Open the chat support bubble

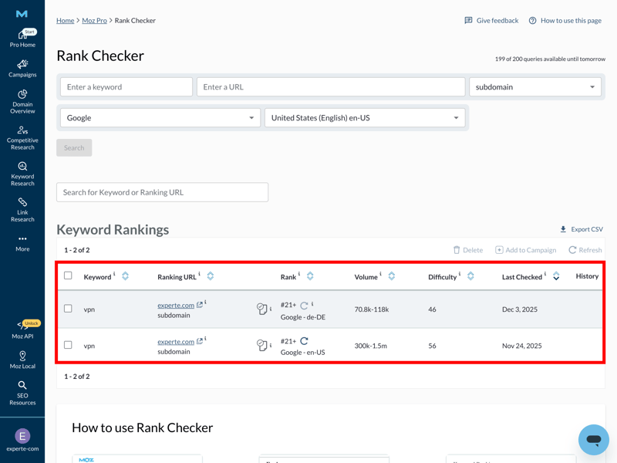point(593,439)
